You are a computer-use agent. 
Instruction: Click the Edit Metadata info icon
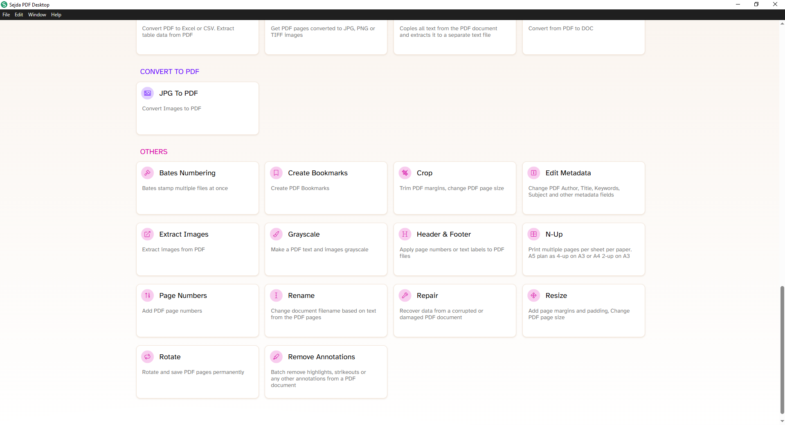[534, 173]
